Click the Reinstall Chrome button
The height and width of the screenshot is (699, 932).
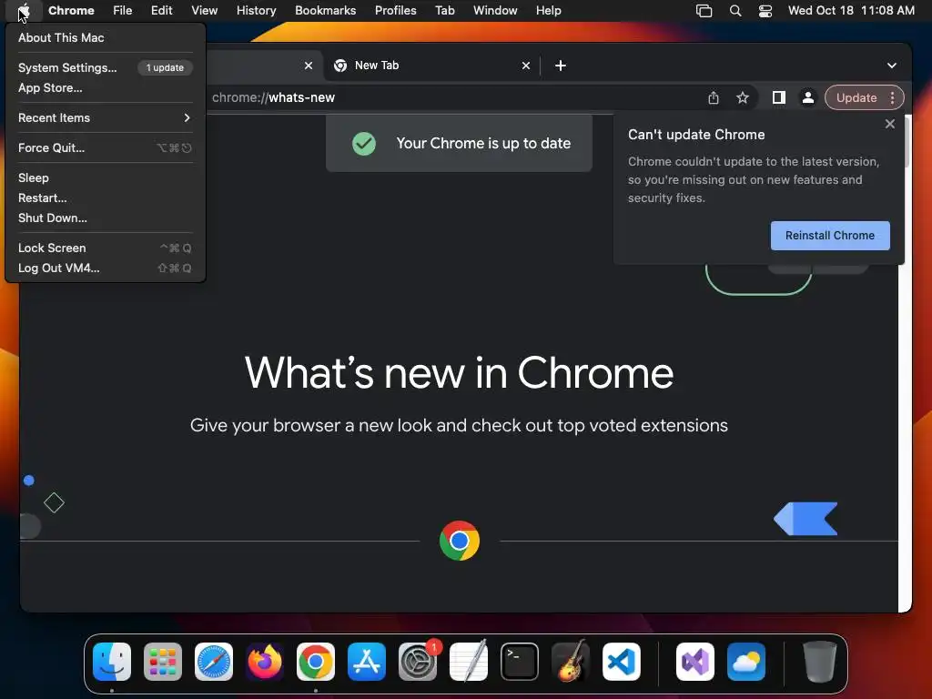830,236
